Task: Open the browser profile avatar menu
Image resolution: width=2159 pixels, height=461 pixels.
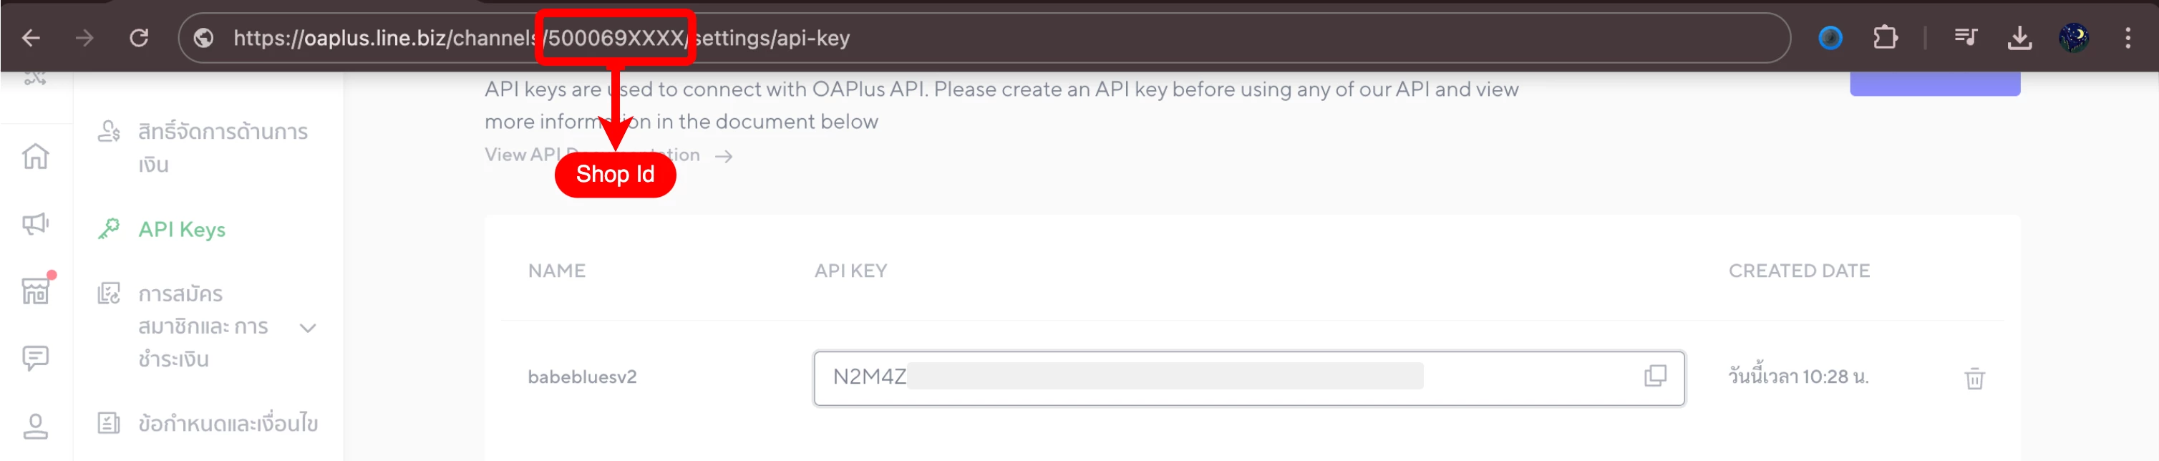Action: pos(2074,38)
